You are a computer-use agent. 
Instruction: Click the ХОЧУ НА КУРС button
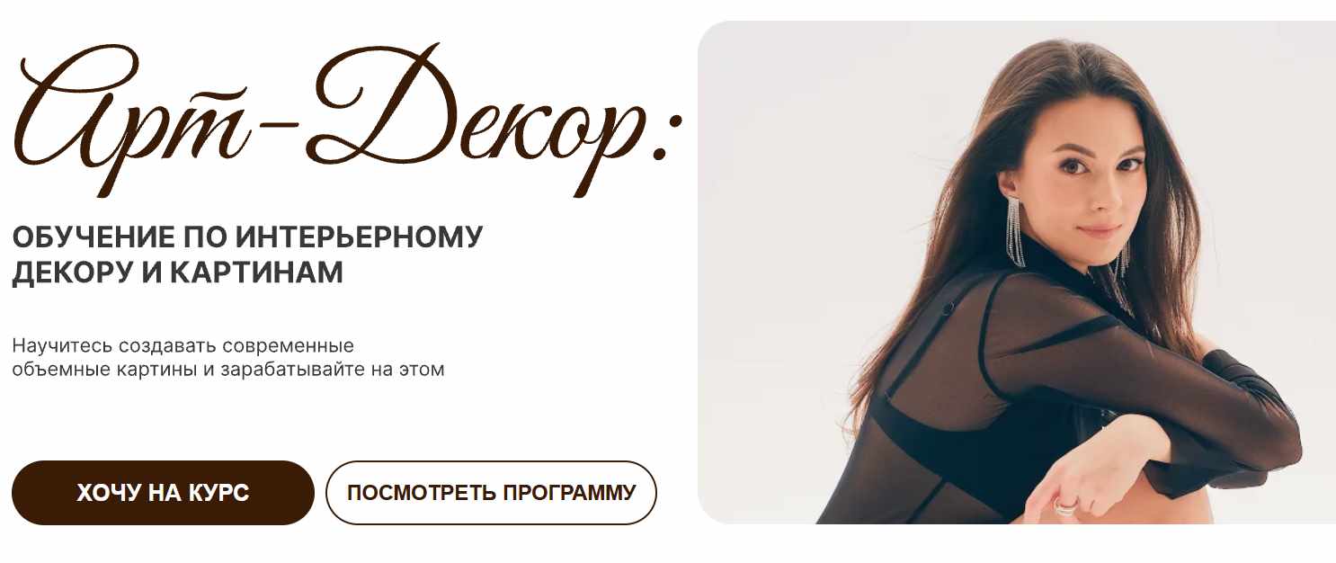(x=163, y=493)
